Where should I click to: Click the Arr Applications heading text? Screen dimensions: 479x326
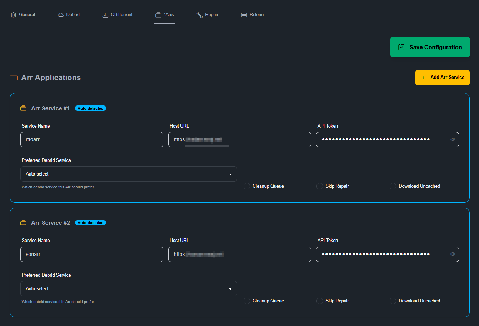coord(51,78)
